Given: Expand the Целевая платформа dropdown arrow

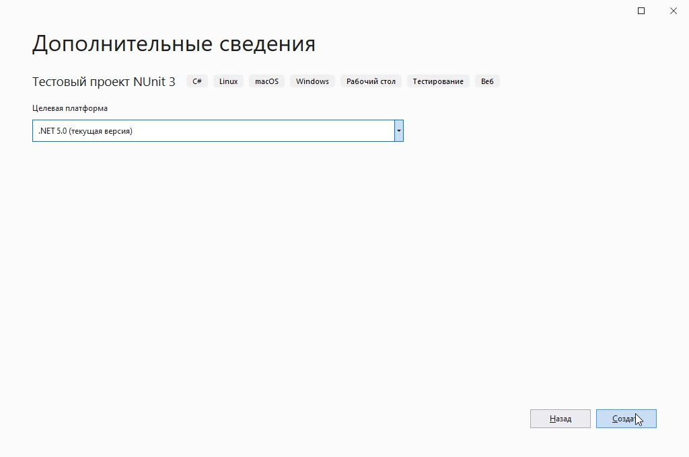Looking at the screenshot, I should coord(398,131).
